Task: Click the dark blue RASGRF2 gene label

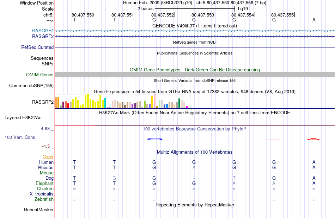Action: click(x=43, y=37)
